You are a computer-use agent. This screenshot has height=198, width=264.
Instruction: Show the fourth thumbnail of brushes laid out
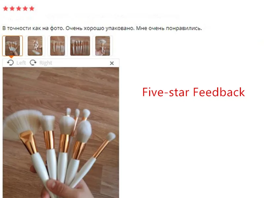pyautogui.click(x=80, y=46)
